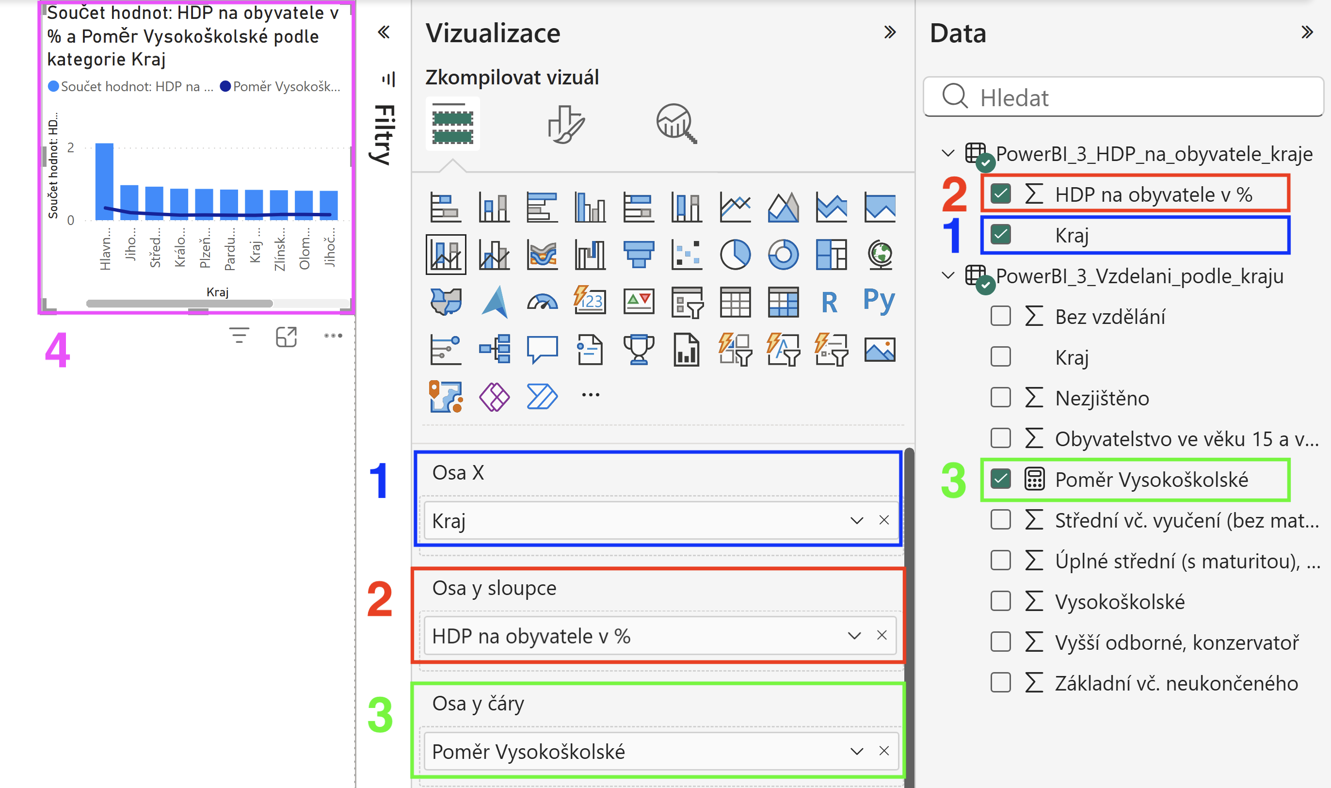Pick the funnel chart visual
Screen dimensions: 1331x788
click(x=639, y=255)
